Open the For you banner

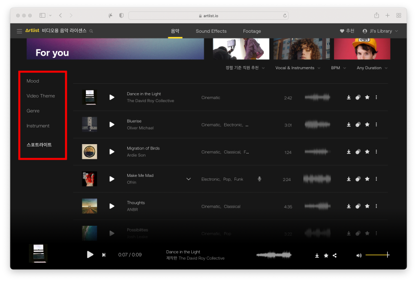coord(115,49)
